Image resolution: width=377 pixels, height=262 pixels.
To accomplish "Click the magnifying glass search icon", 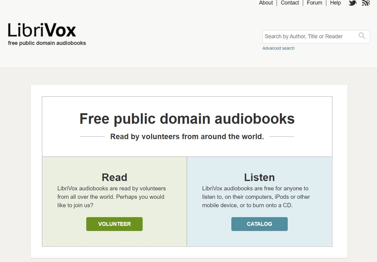I will click(x=362, y=36).
